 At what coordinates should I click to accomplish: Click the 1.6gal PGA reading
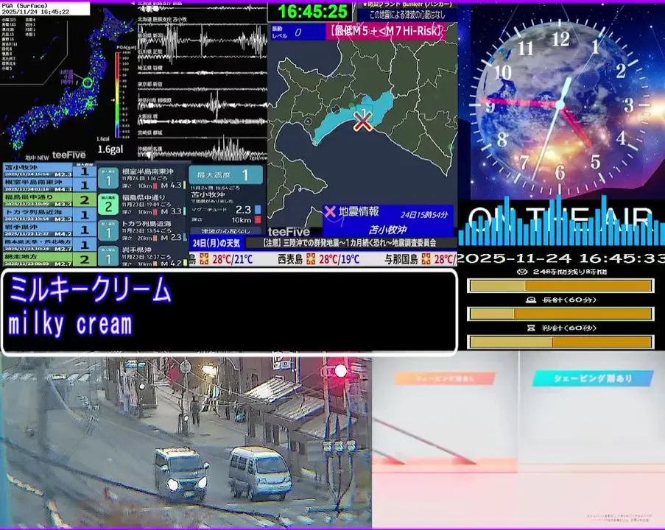click(110, 149)
